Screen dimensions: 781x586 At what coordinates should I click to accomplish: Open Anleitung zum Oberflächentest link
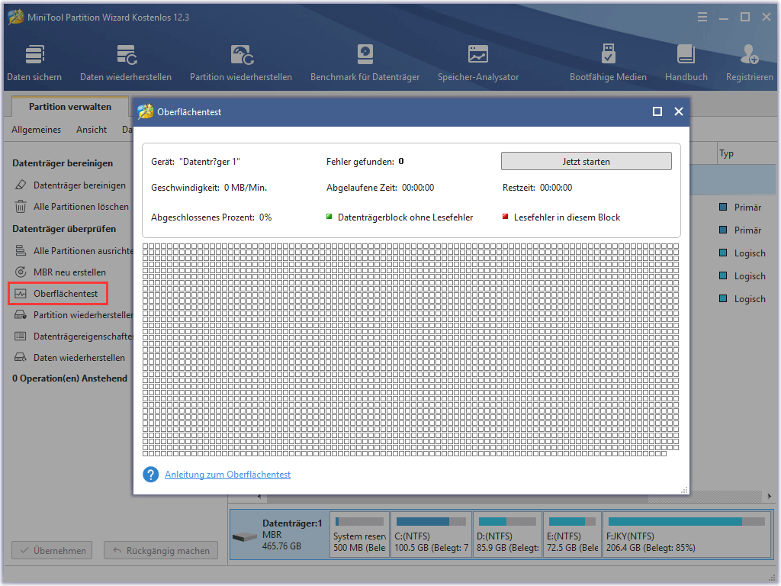[227, 475]
